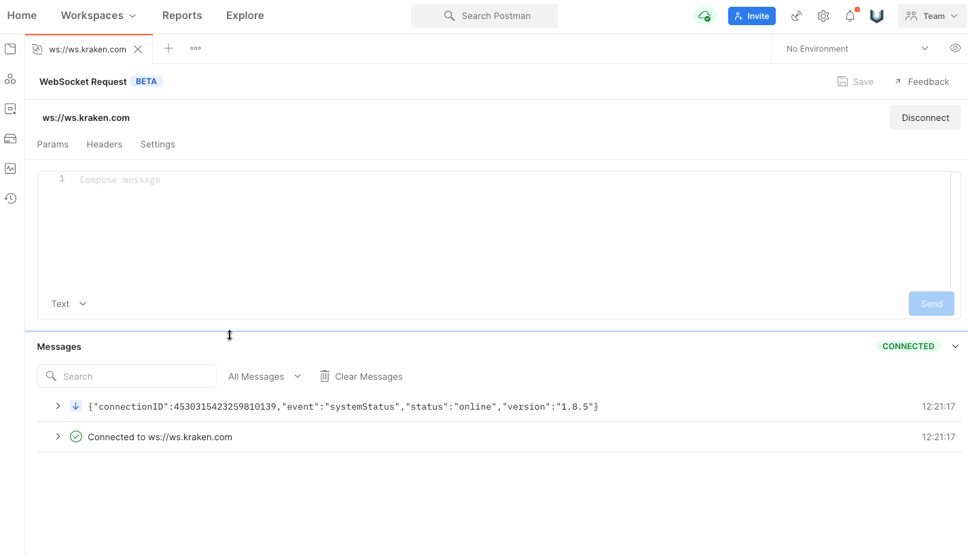Click the green connected checkmark icon

(x=76, y=437)
